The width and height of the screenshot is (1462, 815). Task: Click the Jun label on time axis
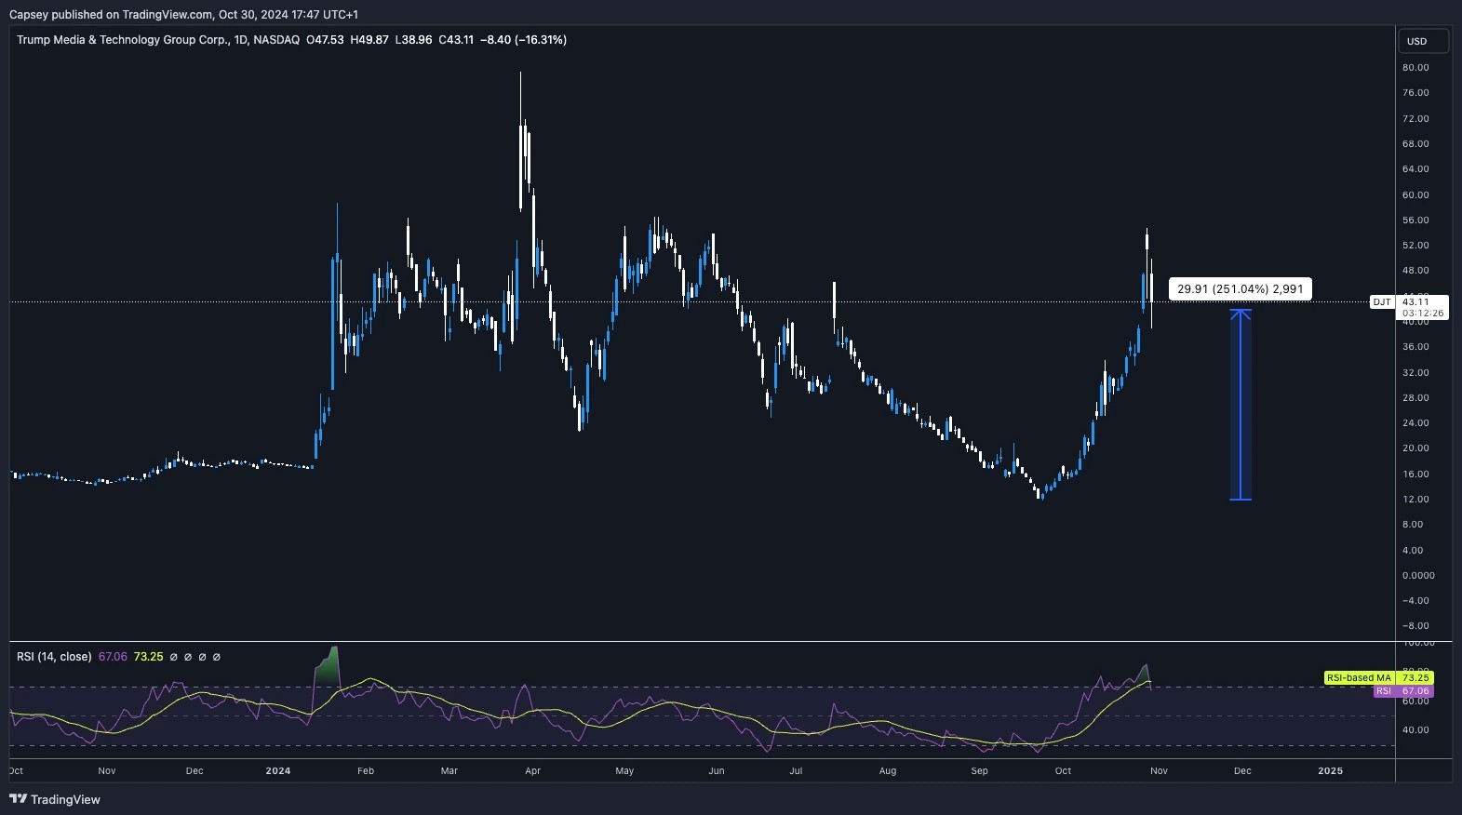(x=717, y=771)
